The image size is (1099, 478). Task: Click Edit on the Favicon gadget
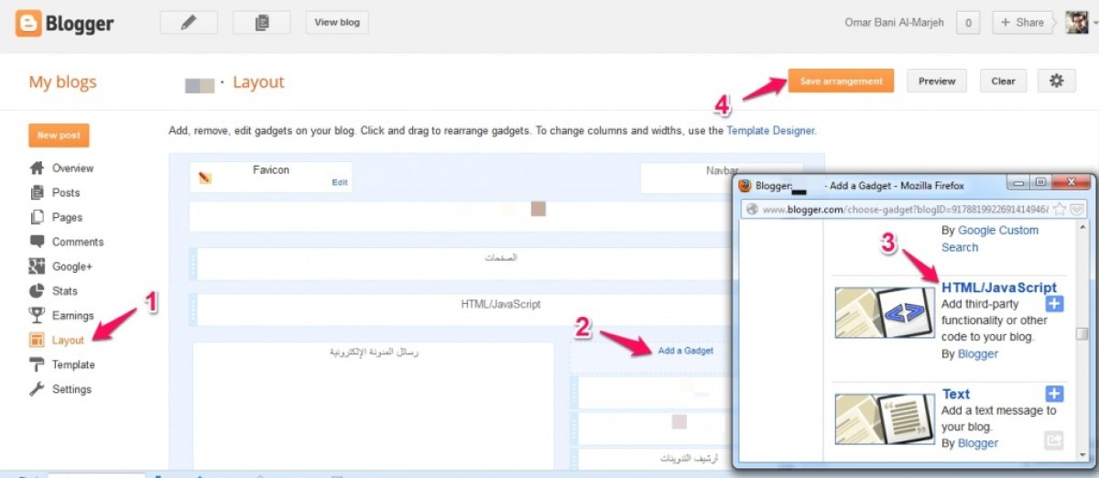(x=339, y=182)
